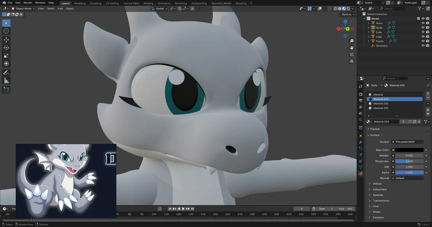Screen dimensions: 432x227
Task: Jump to the animation end frame
Action: [x=192, y=209]
